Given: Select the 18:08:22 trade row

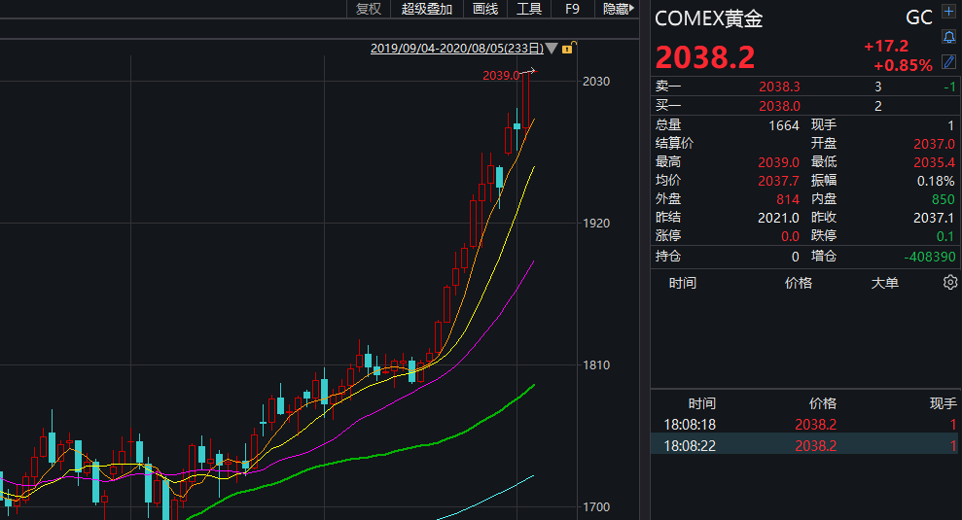Looking at the screenshot, I should (x=803, y=445).
